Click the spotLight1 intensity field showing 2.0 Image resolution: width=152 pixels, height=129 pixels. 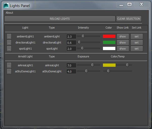tap(71, 49)
